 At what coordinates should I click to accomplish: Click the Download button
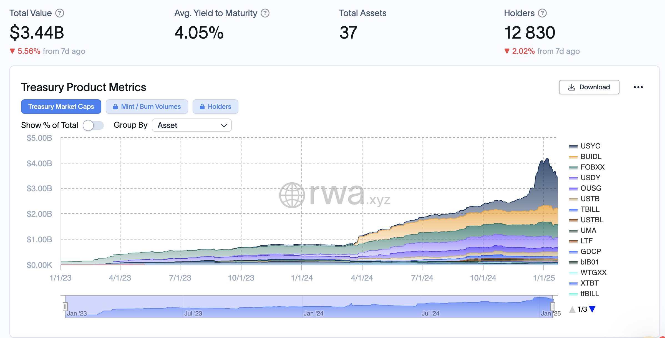589,87
